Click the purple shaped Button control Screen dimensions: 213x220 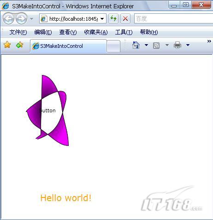pyautogui.click(x=47, y=110)
